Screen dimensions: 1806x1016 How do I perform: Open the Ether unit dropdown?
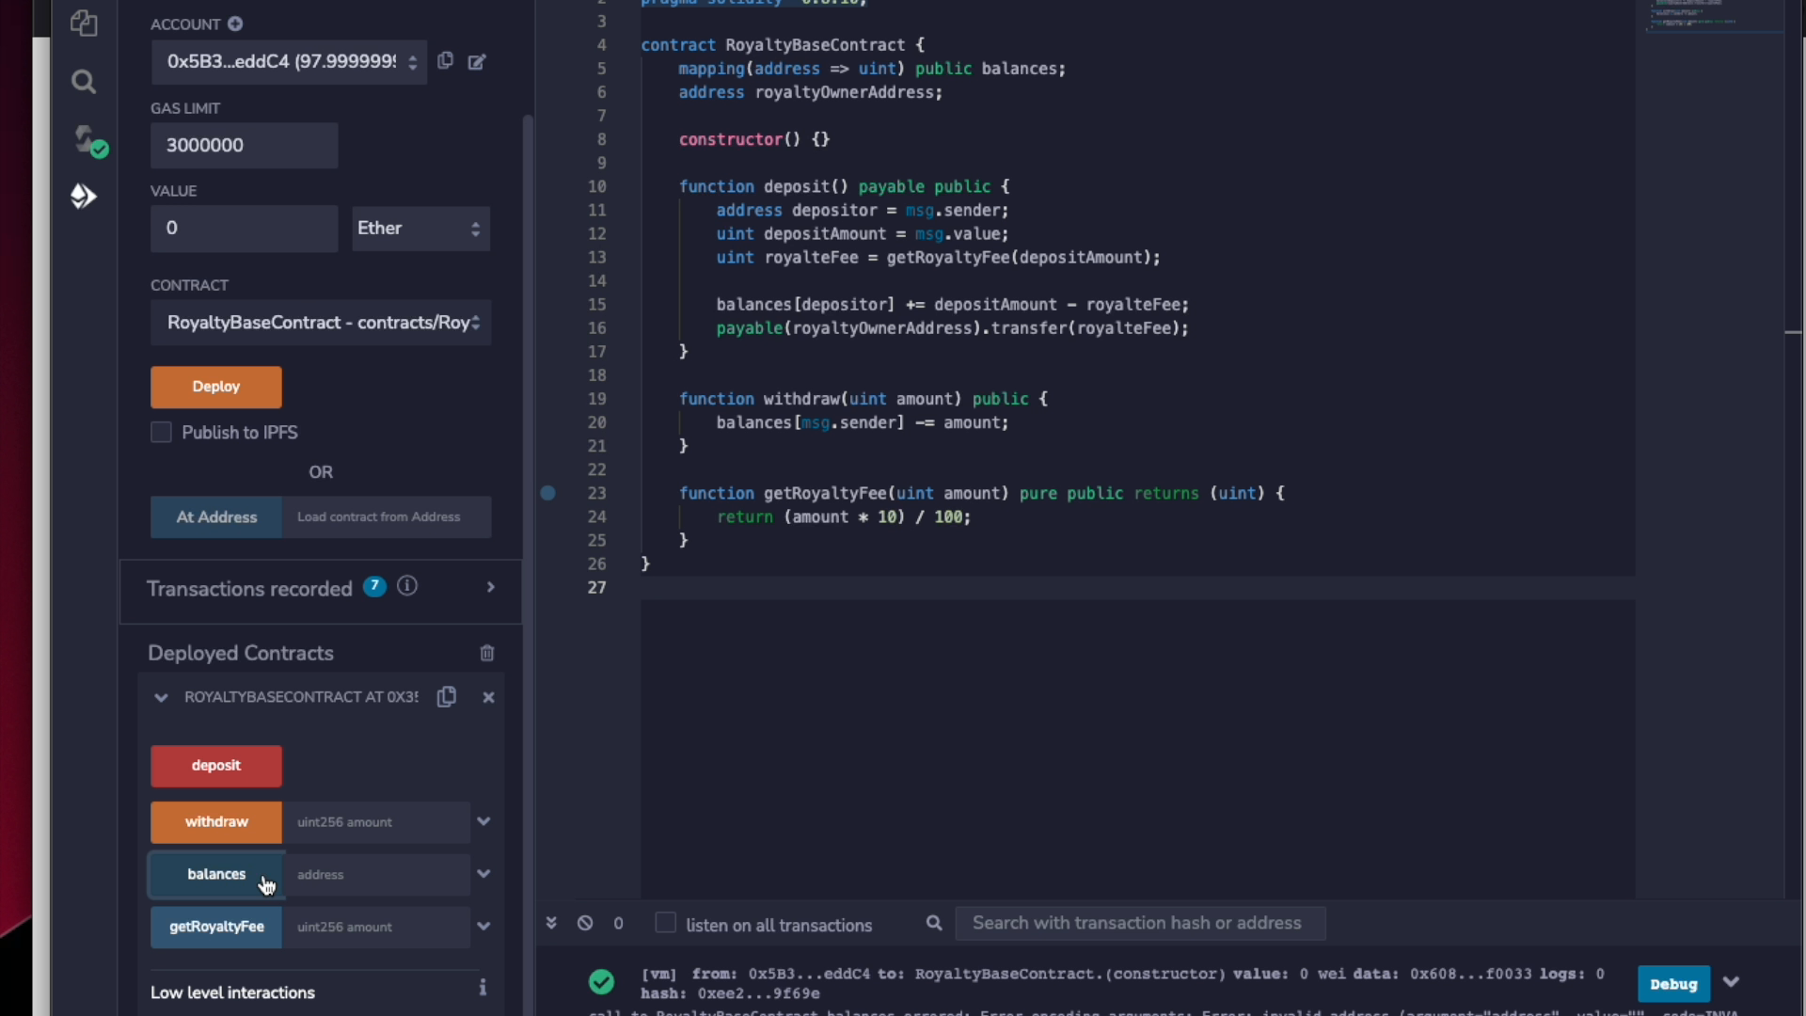[x=420, y=229]
